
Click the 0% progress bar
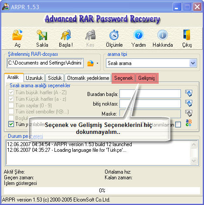(102, 191)
